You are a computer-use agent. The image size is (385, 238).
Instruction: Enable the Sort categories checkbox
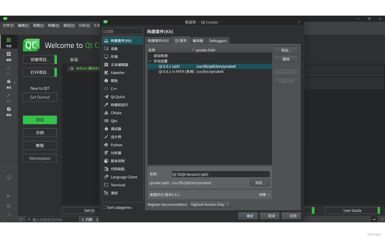pos(104,208)
